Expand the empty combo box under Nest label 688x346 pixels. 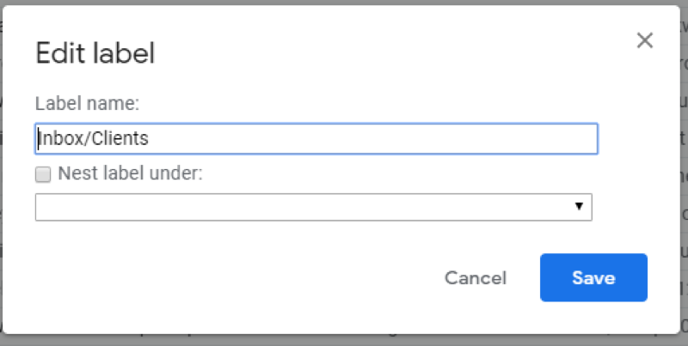[x=313, y=207]
